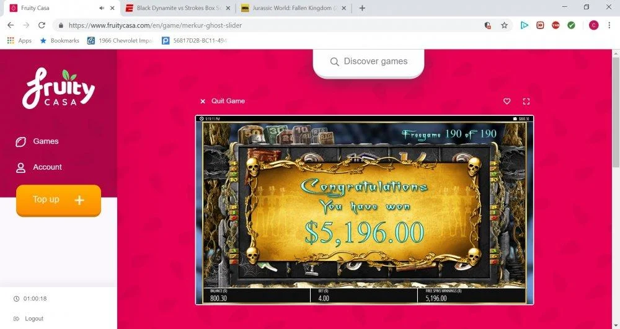Bookmark this page with the star
This screenshot has width=620, height=329.
point(504,25)
